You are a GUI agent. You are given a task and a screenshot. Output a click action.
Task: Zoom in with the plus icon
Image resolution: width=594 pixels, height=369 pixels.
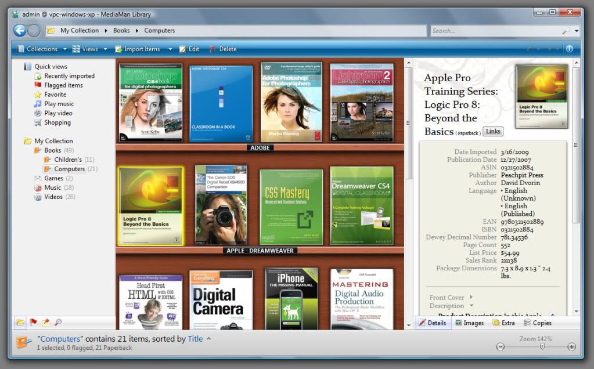pyautogui.click(x=571, y=346)
